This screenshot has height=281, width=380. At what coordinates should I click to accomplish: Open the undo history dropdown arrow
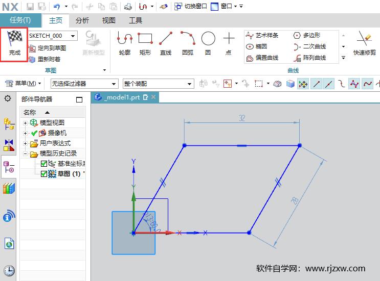click(x=66, y=7)
